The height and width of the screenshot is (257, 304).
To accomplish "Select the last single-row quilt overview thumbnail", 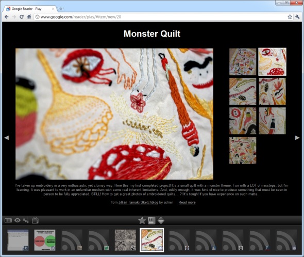I will point(243,150).
